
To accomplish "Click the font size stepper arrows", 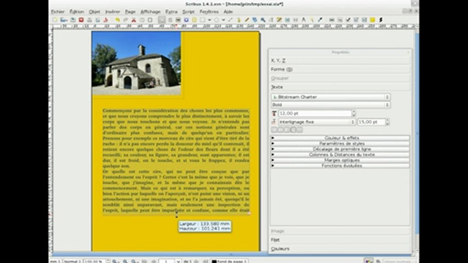I will coord(354,114).
